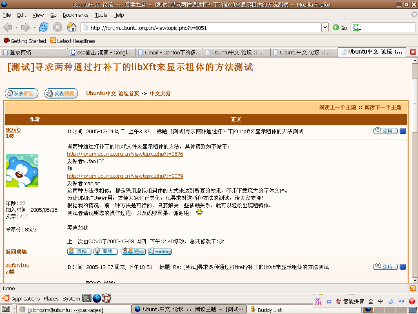Go to Ubuntu中文 论坛首页 breadcrumb

(x=113, y=93)
